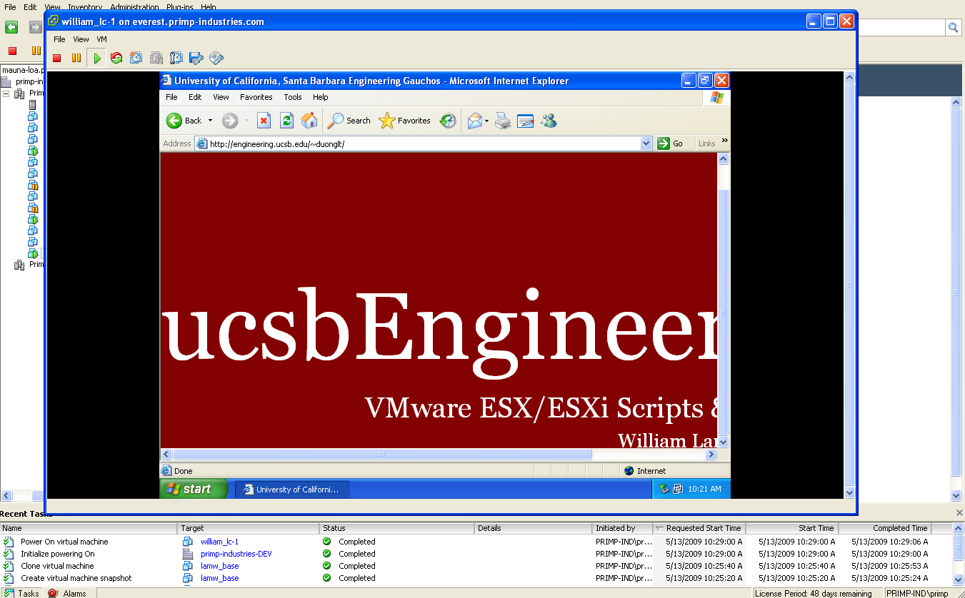Expand Links toolbar chevron in IE
The height and width of the screenshot is (598, 965).
click(x=725, y=141)
